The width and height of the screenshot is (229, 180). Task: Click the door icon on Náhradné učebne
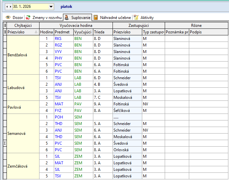[96, 17]
